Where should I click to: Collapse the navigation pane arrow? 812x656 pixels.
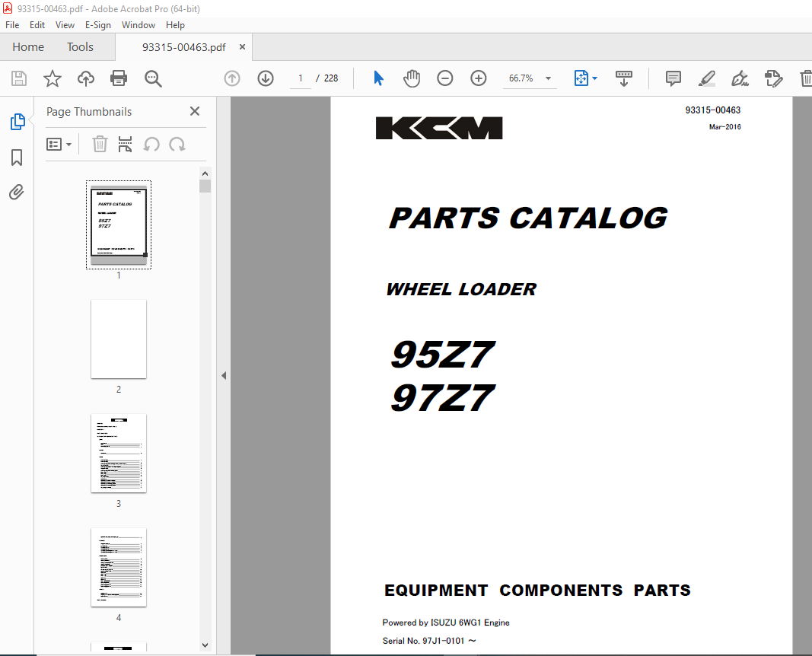[x=224, y=375]
